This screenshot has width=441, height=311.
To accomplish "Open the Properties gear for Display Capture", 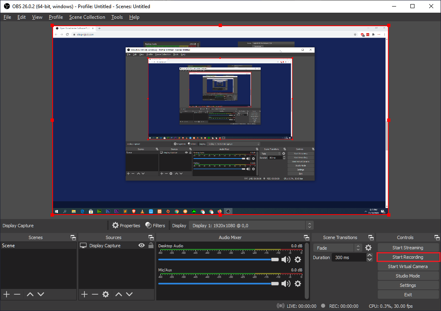I will (126, 225).
